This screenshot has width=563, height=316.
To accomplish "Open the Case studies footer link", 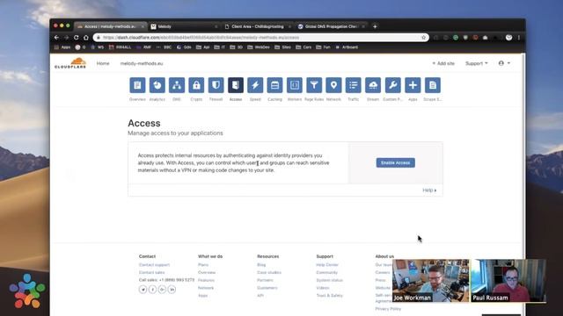I will (269, 273).
